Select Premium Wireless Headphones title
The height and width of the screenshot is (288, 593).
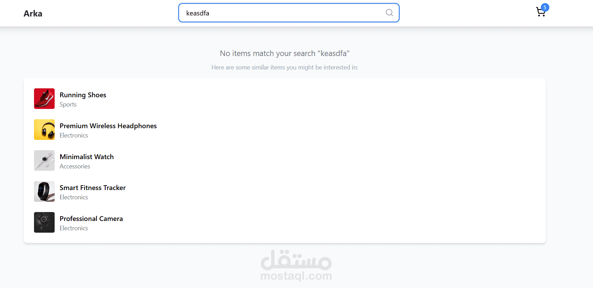[108, 126]
